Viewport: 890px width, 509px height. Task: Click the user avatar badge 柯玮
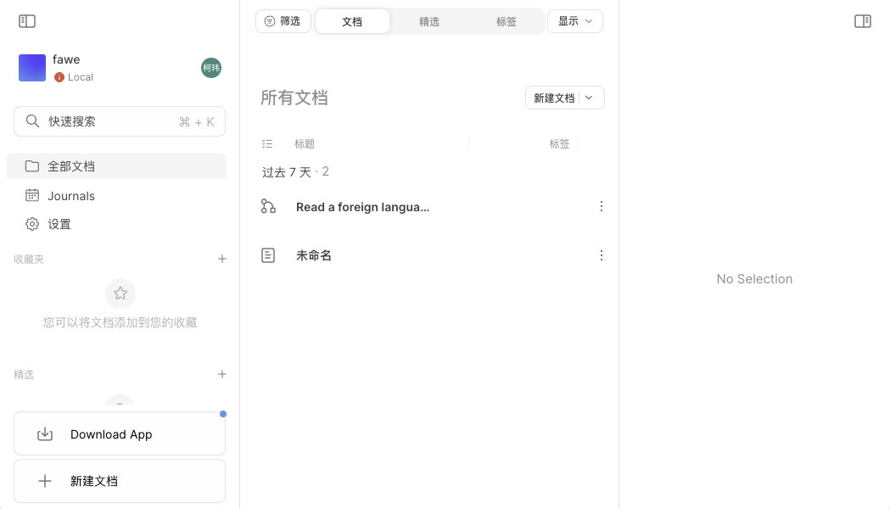pyautogui.click(x=211, y=68)
